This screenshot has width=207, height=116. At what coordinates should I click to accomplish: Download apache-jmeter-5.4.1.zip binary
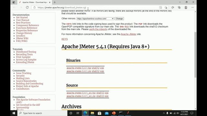coord(79,71)
